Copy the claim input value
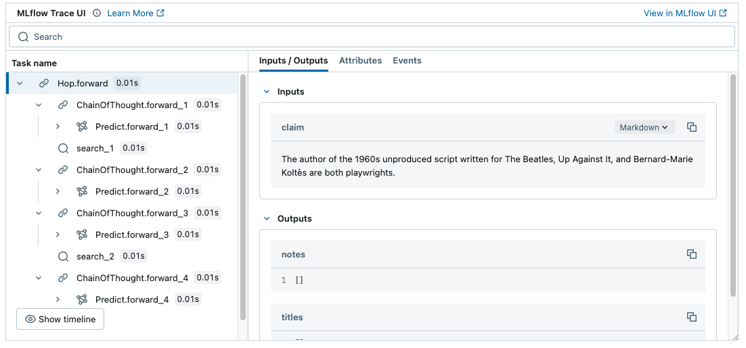This screenshot has height=348, width=746. [692, 127]
